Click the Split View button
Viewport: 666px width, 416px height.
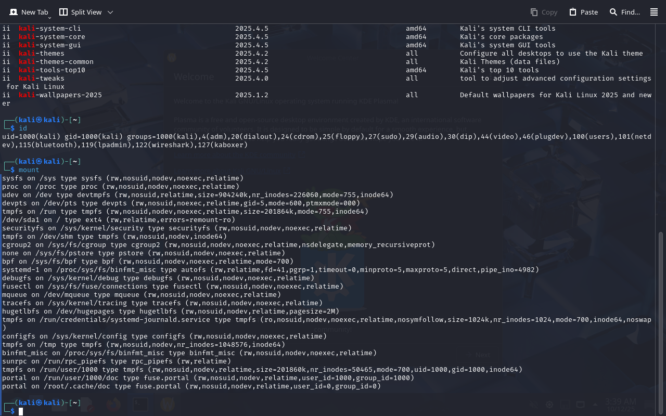tap(80, 12)
